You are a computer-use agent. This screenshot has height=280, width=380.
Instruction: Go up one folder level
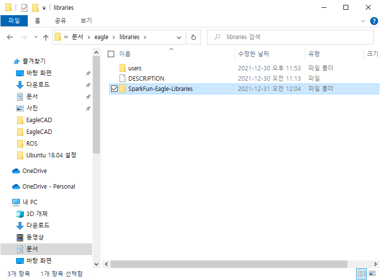coord(45,37)
